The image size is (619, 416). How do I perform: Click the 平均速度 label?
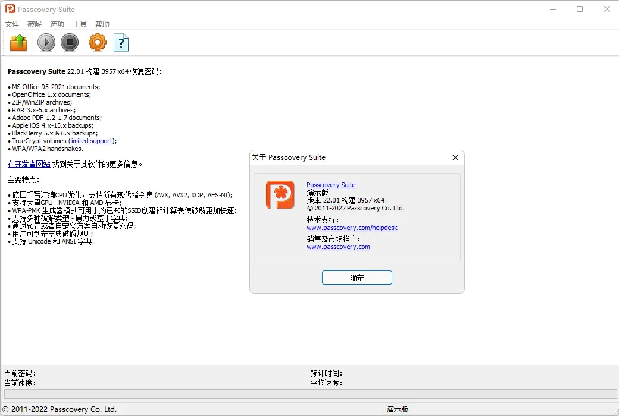(x=326, y=383)
